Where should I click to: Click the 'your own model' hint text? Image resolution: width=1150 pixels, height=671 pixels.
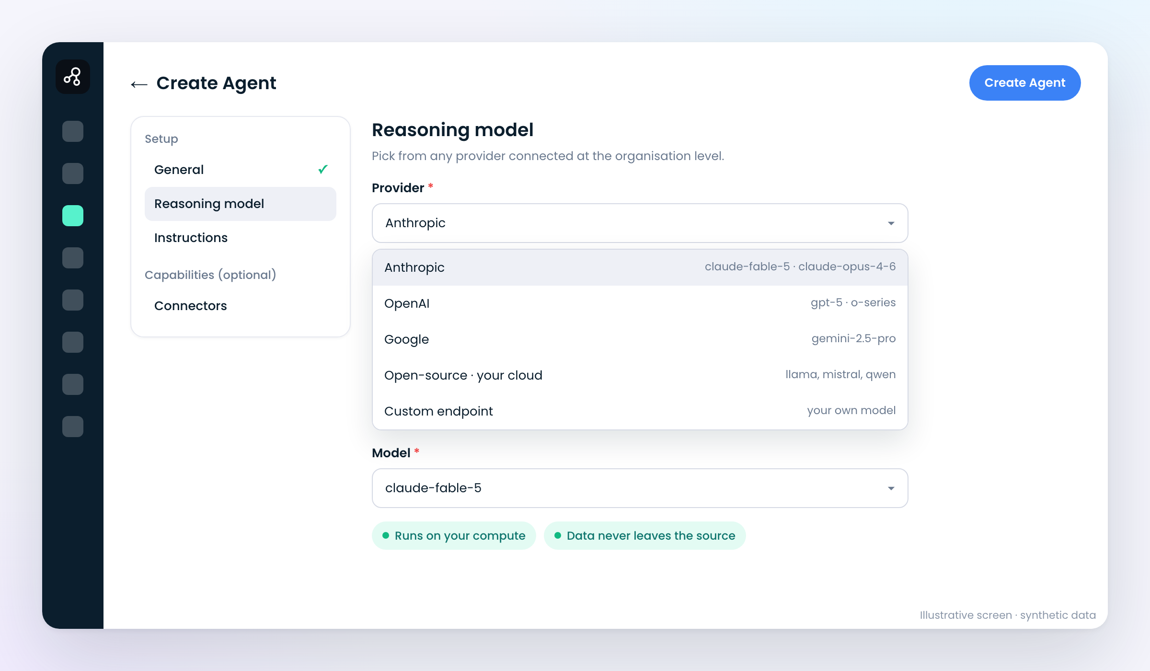tap(851, 411)
